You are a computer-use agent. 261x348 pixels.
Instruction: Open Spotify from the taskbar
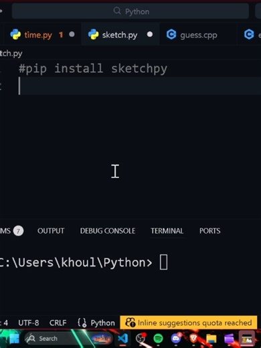(x=158, y=339)
